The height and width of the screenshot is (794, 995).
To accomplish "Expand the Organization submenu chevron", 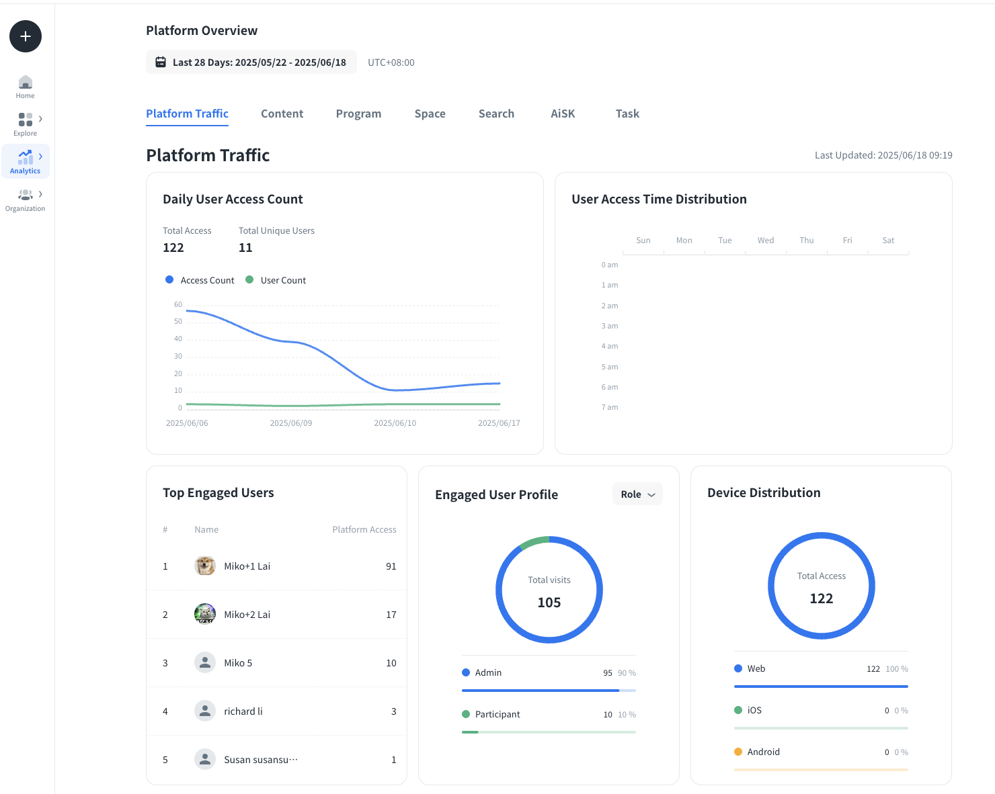I will click(41, 194).
